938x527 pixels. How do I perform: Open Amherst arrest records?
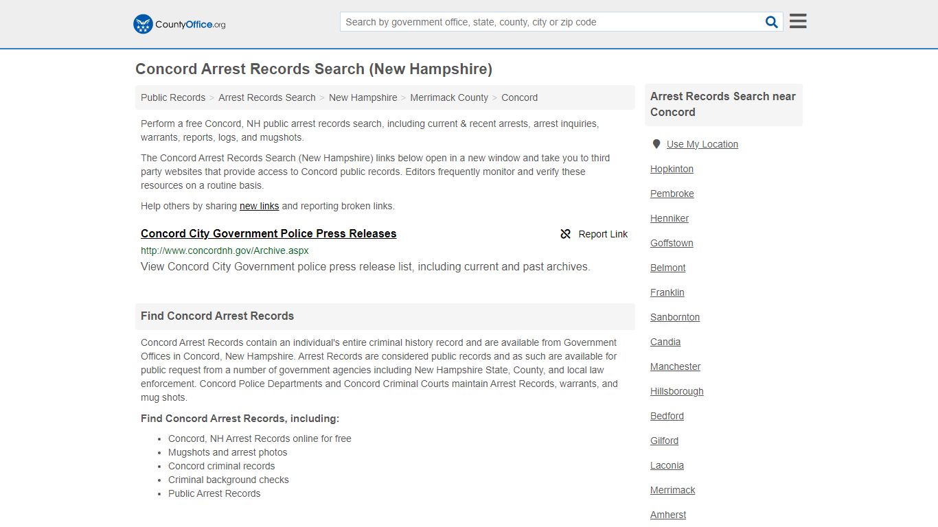(x=668, y=515)
